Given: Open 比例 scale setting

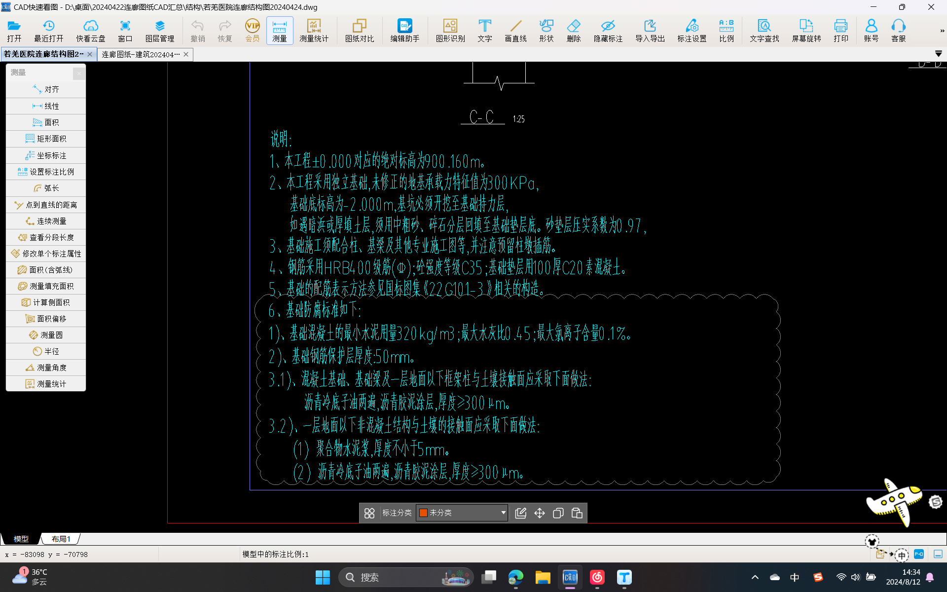Looking at the screenshot, I should click(x=727, y=31).
